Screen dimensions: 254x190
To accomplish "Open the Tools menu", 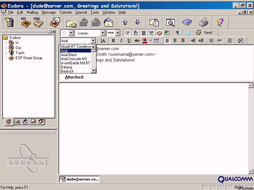I will (x=95, y=12).
